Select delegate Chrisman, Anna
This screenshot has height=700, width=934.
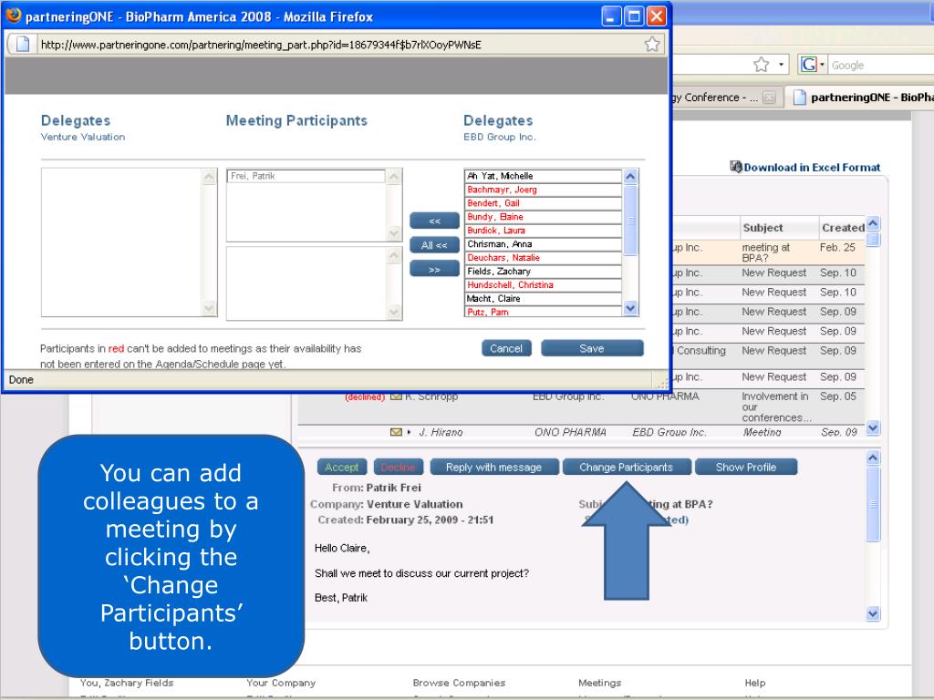[543, 244]
